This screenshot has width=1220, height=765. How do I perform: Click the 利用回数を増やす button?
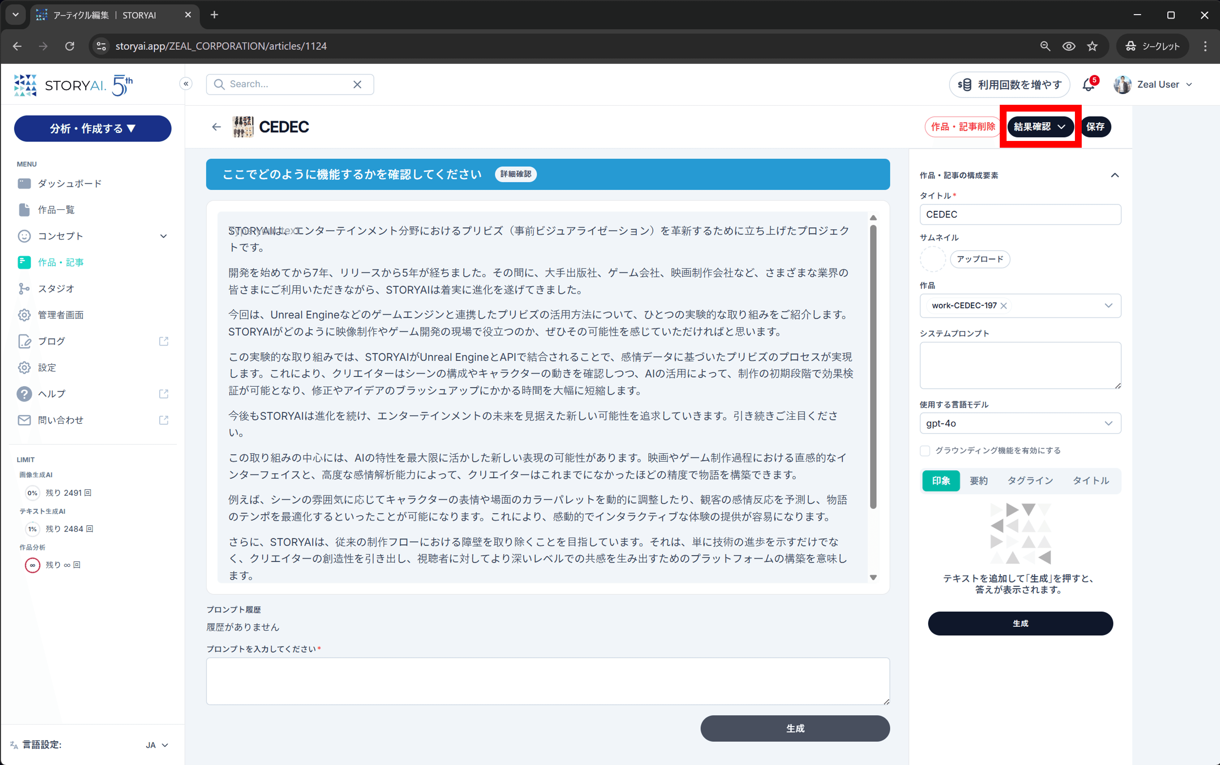click(x=1009, y=84)
